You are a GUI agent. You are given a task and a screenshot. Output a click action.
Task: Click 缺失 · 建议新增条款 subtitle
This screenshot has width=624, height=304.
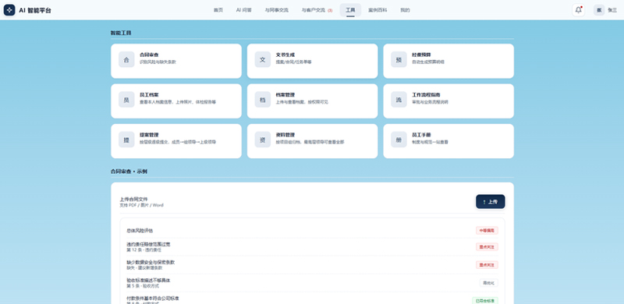click(144, 268)
